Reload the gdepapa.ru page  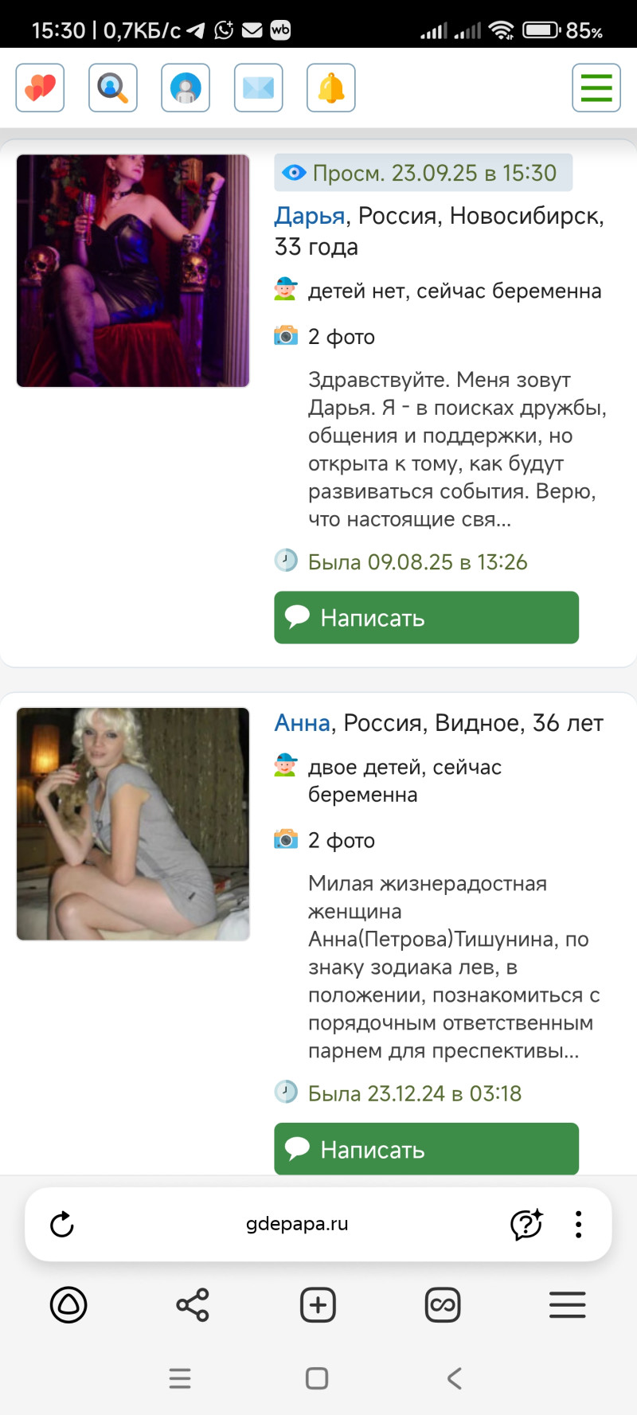(x=62, y=1225)
